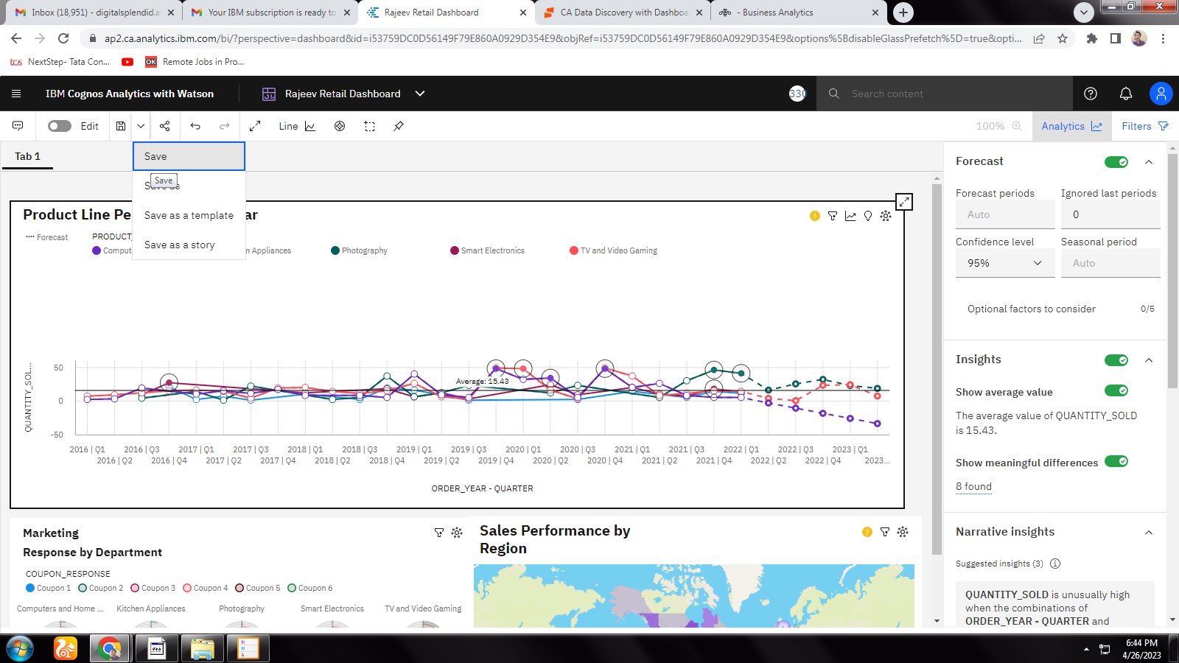
Task: Click the redo icon in the toolbar
Action: (x=225, y=126)
